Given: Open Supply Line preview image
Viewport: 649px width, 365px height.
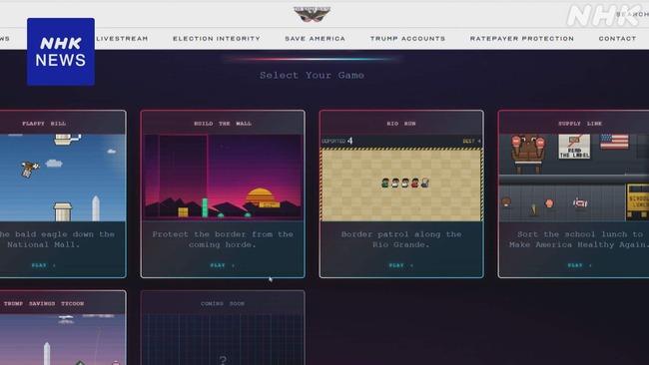Looking at the screenshot, I should [x=574, y=178].
